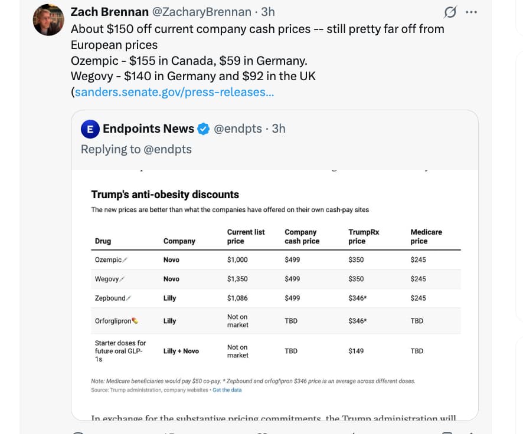Click "Get the data" under the table

[227, 390]
